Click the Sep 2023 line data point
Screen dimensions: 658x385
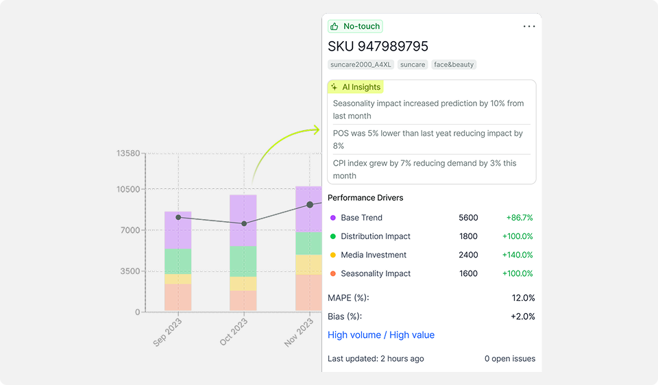coord(178,217)
